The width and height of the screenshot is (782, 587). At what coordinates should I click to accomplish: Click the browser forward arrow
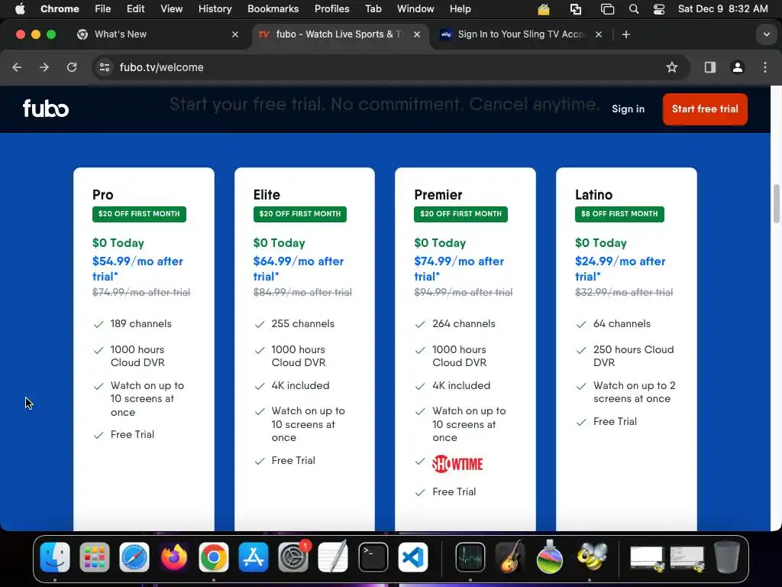point(44,67)
